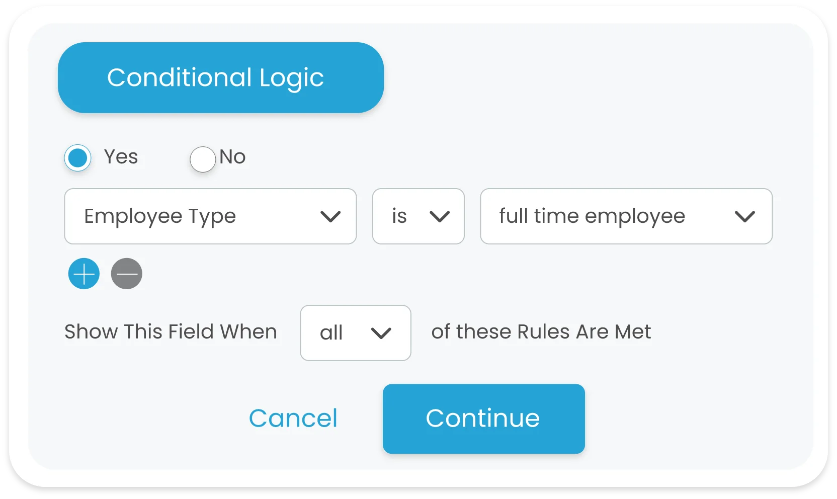Open the 'is' operator dropdown
837x499 pixels.
418,216
